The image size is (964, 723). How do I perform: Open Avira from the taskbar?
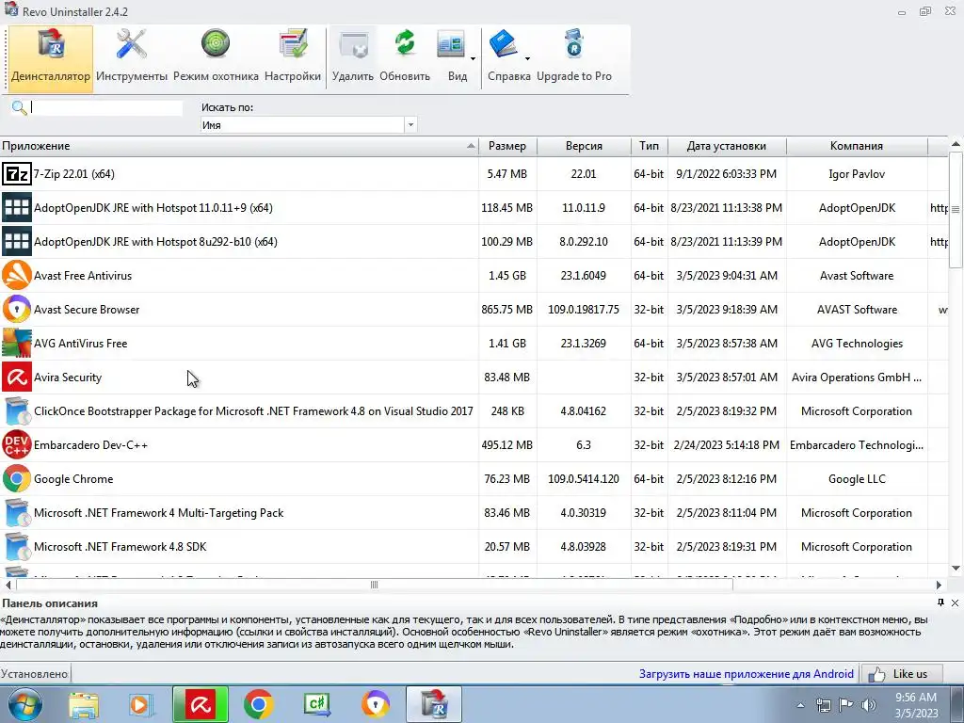[x=201, y=704]
